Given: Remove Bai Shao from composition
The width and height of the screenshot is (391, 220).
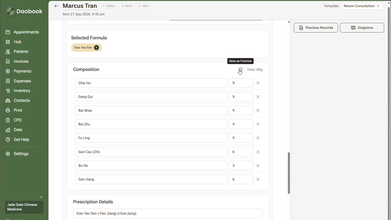Looking at the screenshot, I should [258, 111].
